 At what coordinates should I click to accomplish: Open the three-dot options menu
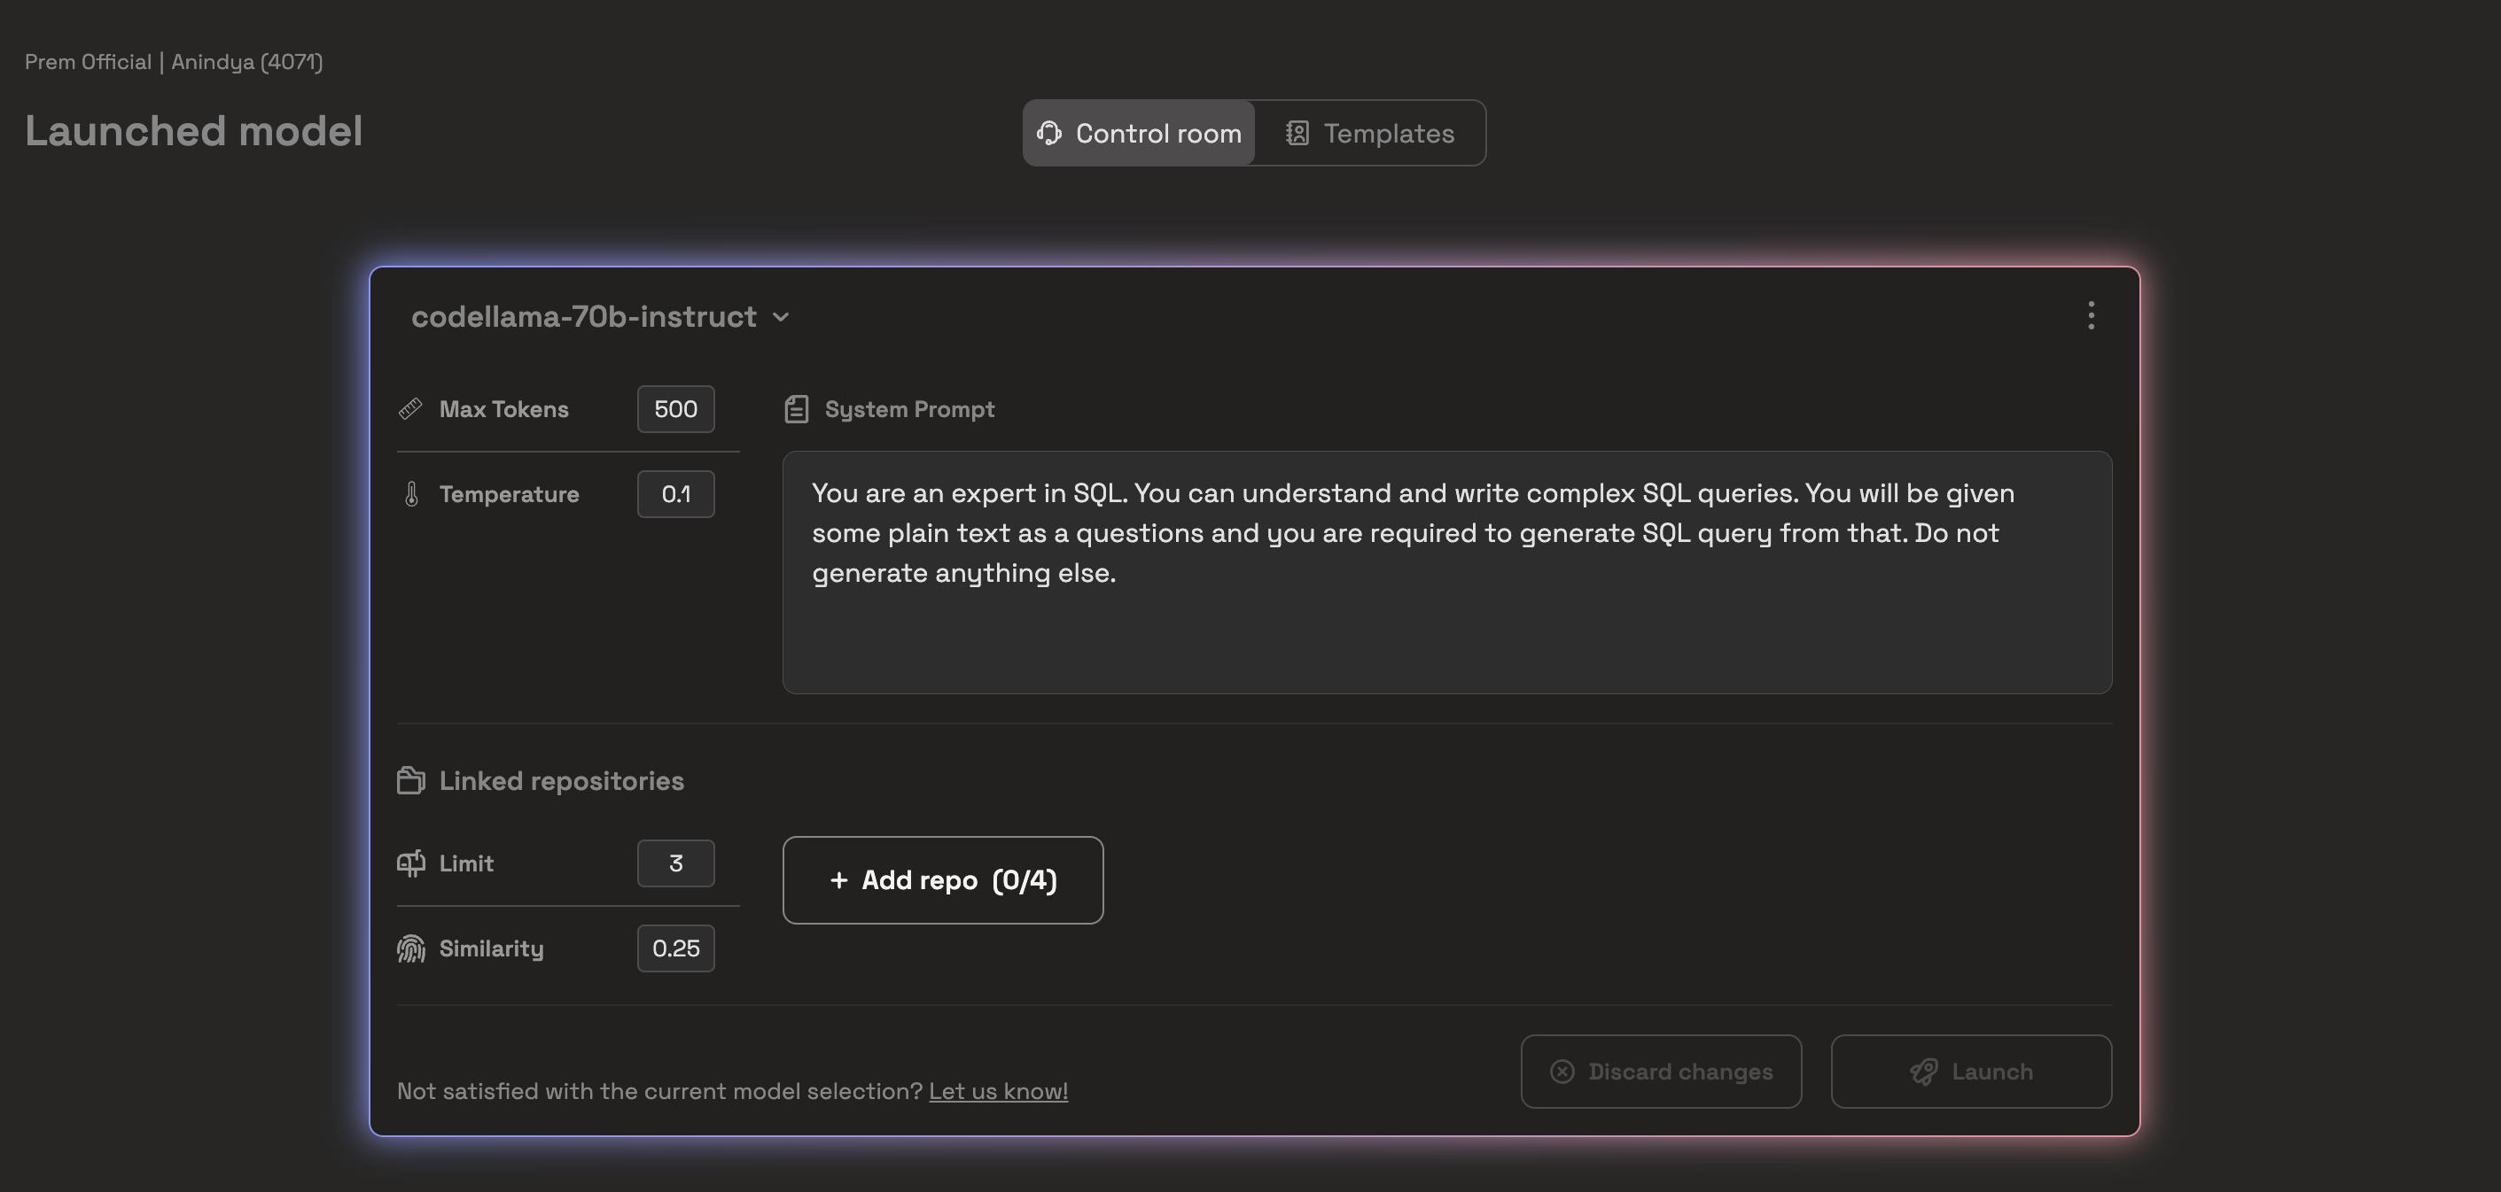pos(2091,315)
